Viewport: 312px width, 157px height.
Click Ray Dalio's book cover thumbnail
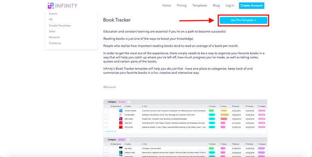tap(121, 148)
